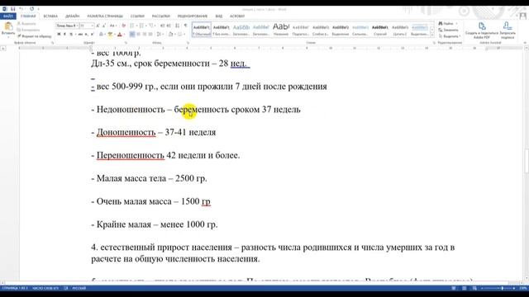This screenshot has height=297, width=529.
Task: Decrease the font size with the shrink font icon
Action: click(104, 26)
